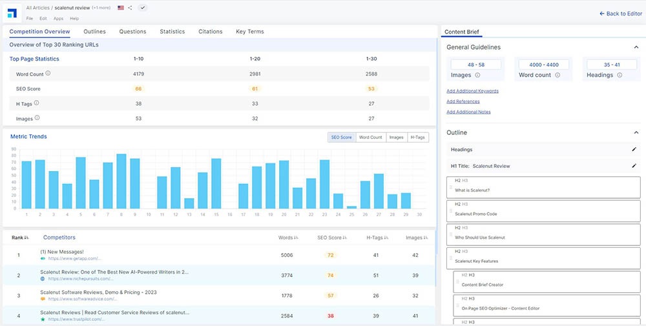Click Back to Editor link
Screen dimensions: 646x326
620,14
